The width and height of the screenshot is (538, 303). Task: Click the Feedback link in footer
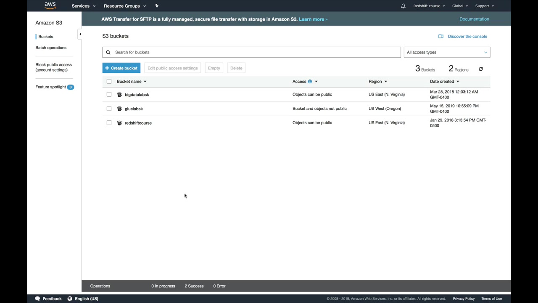(x=52, y=299)
